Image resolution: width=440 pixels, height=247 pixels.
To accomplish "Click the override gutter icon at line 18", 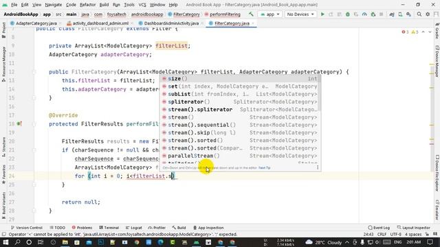I will [19, 123].
